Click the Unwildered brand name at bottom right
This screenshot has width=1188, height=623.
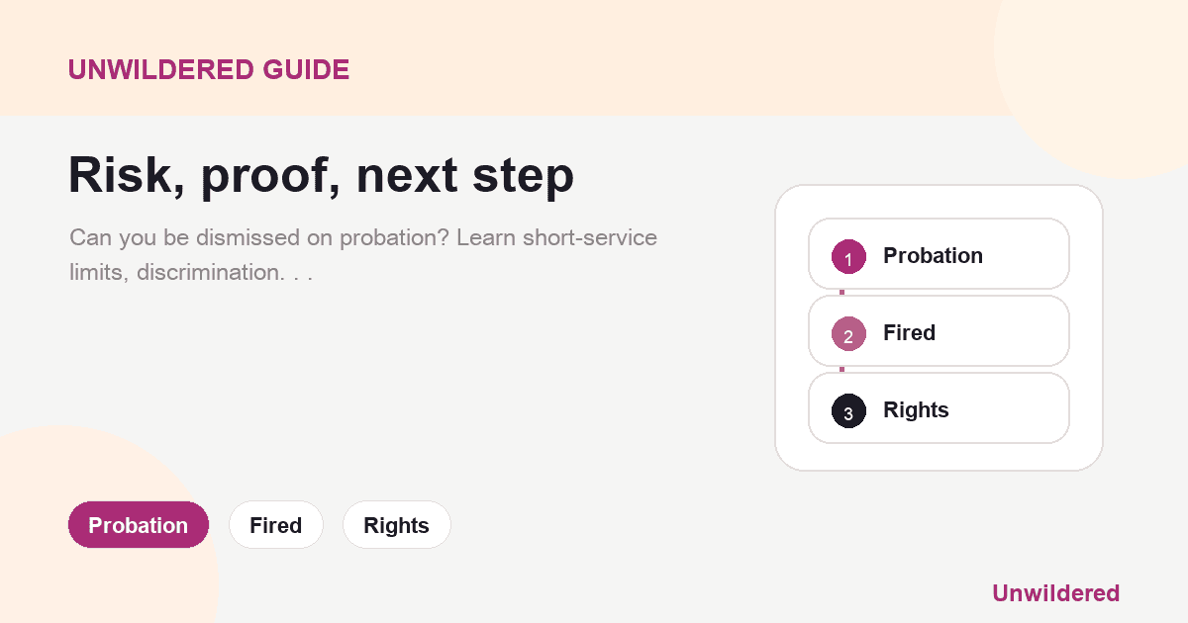(1055, 593)
